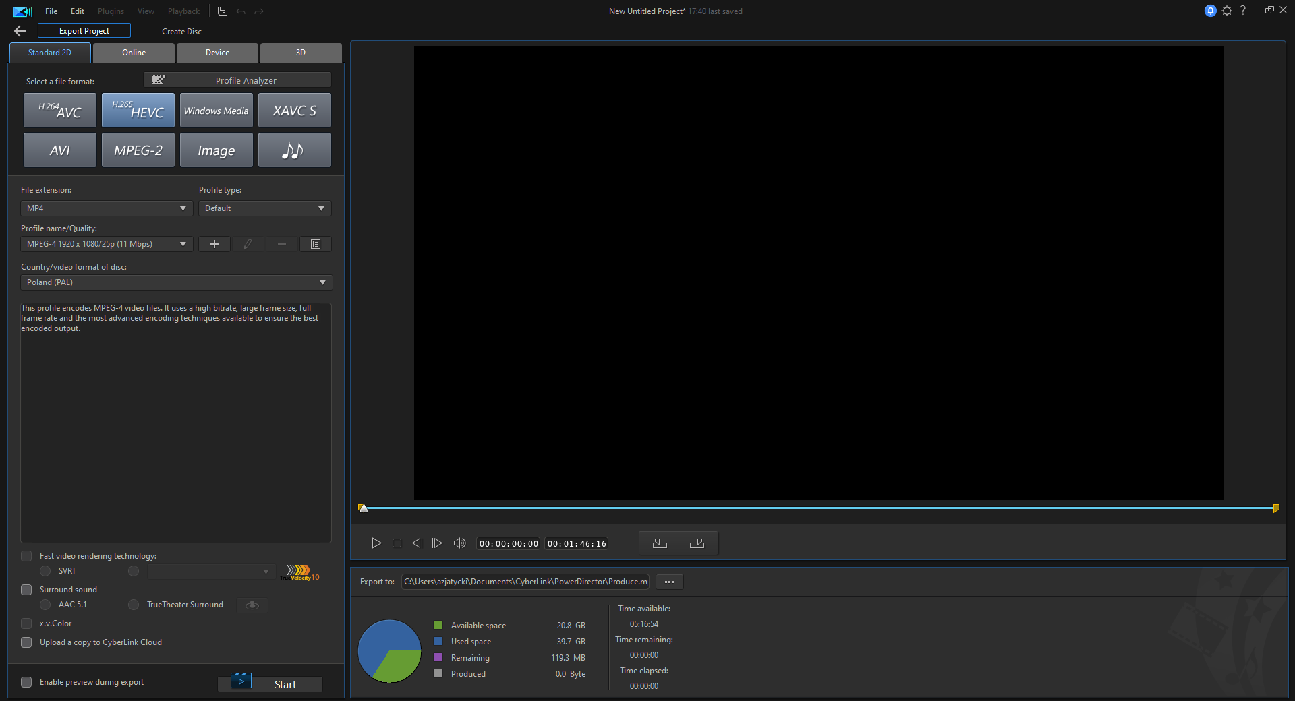Screen dimensions: 1295x701
Task: Enable Surround sound checkbox
Action: (26, 590)
